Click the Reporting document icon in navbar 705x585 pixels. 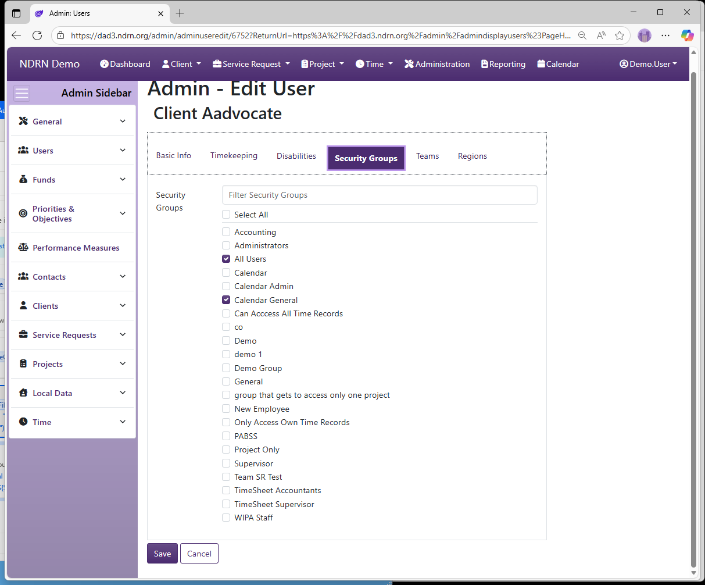pyautogui.click(x=485, y=64)
